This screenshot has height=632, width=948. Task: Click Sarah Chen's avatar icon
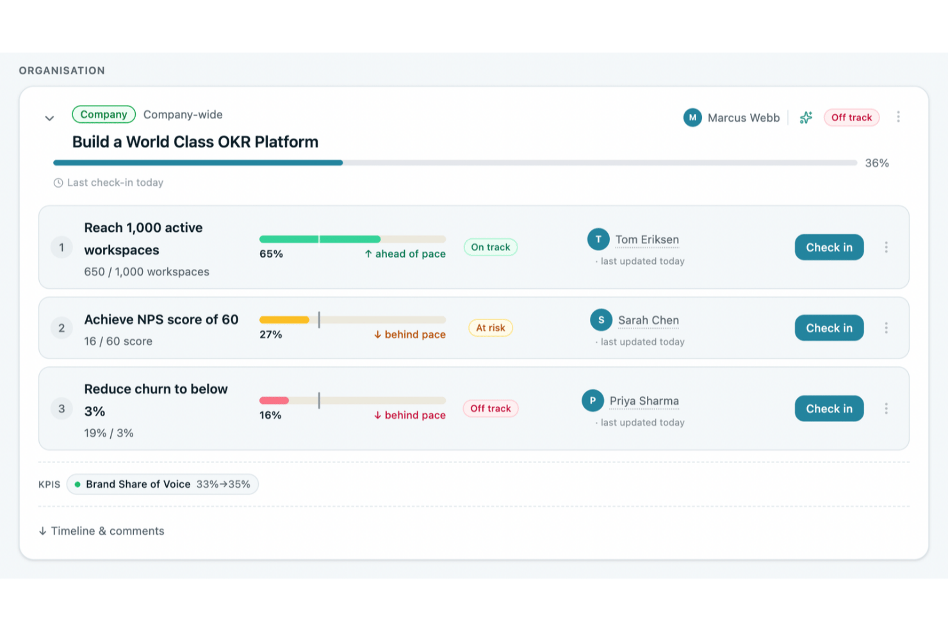tap(601, 320)
